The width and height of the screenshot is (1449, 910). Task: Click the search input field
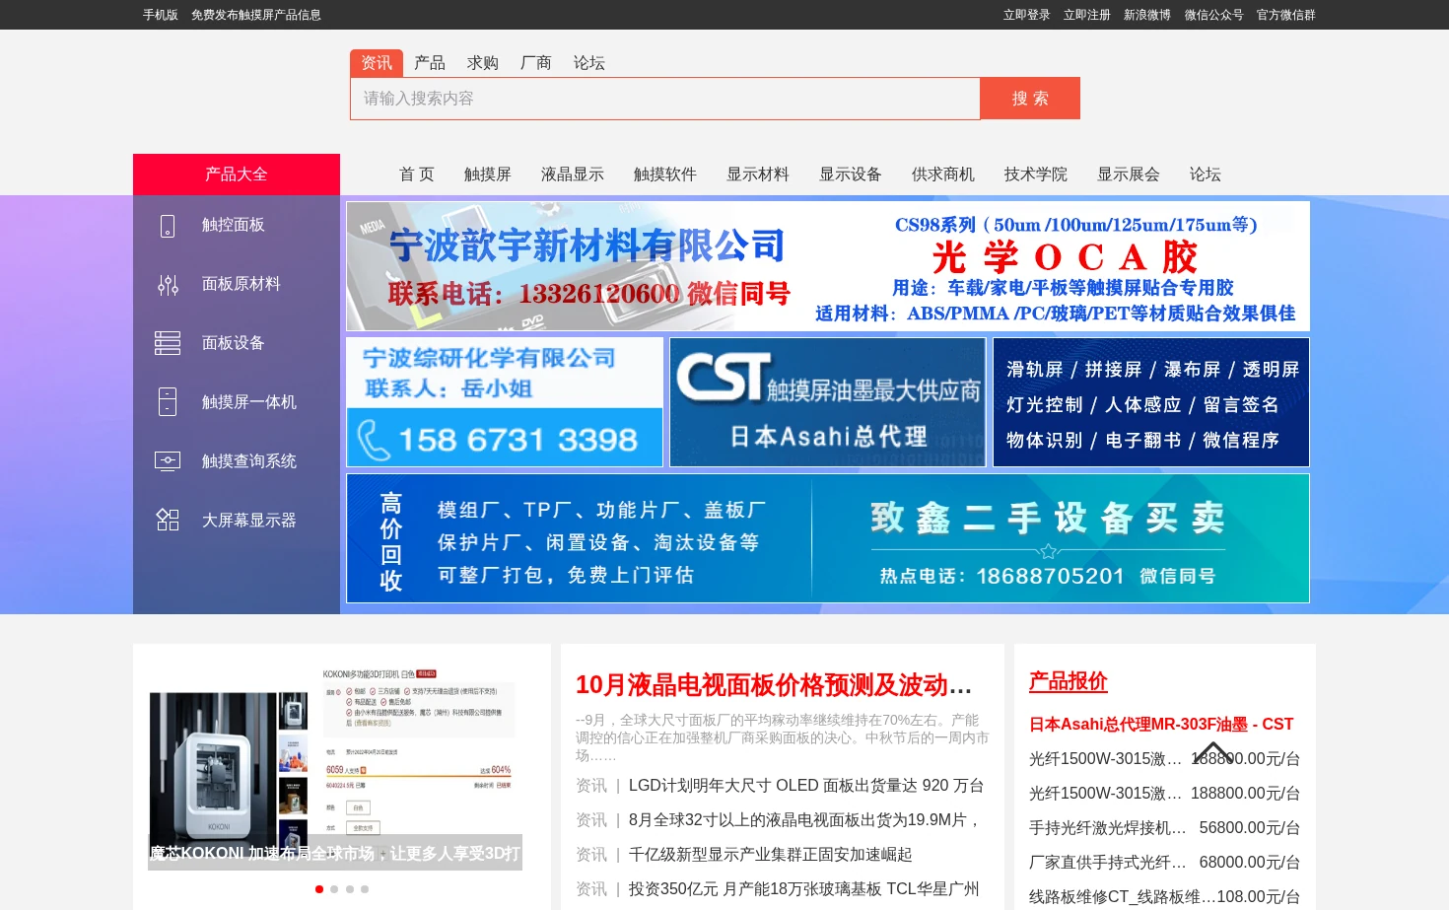point(665,99)
